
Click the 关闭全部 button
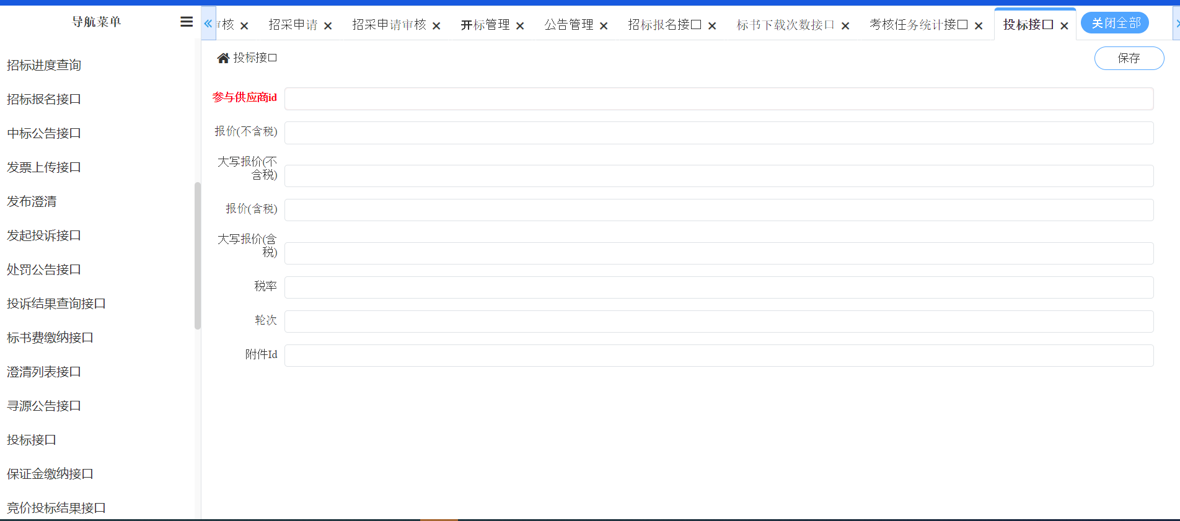1115,23
